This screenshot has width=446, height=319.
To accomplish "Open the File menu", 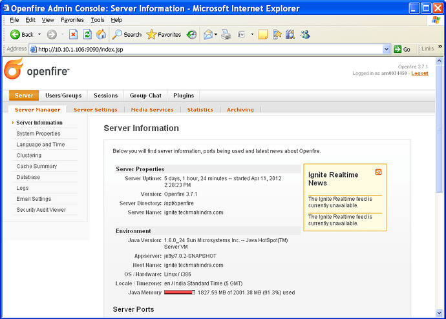I will (14, 20).
